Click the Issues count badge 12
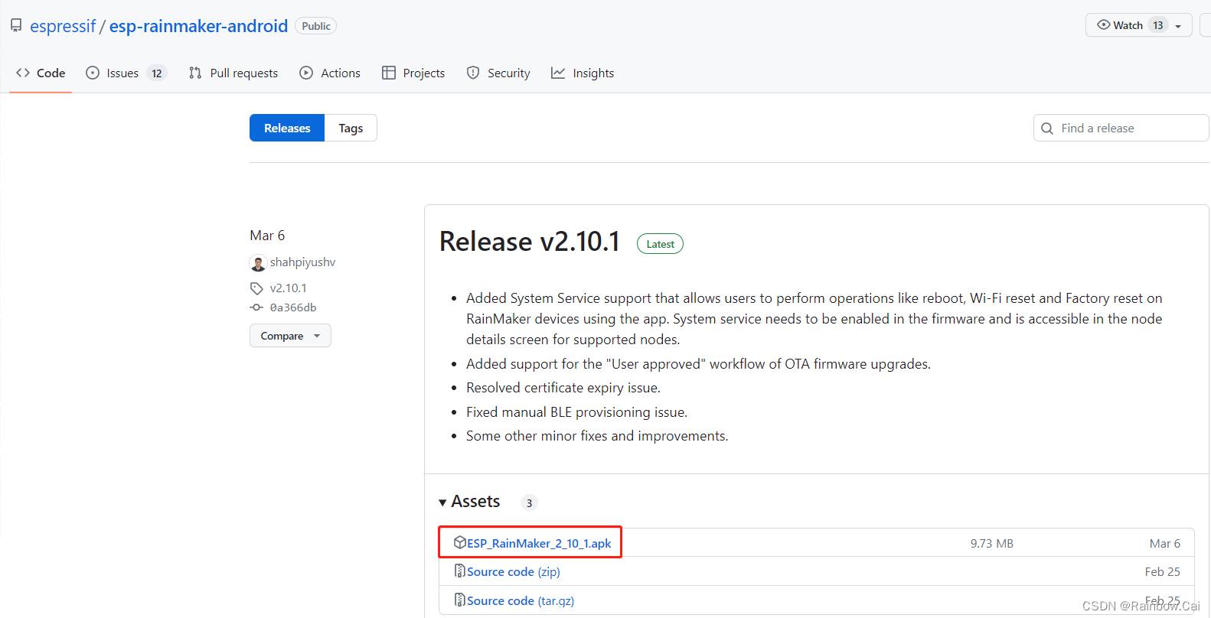 157,73
